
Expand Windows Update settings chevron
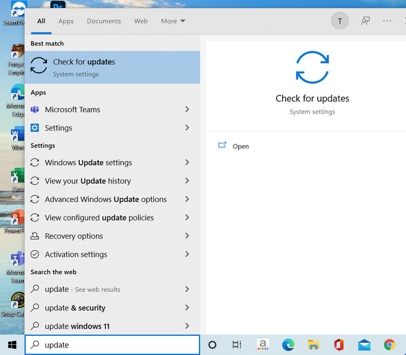point(187,162)
